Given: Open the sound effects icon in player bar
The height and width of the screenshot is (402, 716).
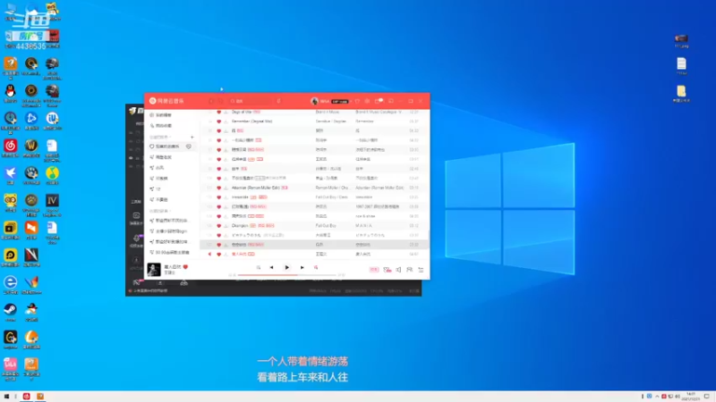Looking at the screenshot, I should pos(388,270).
